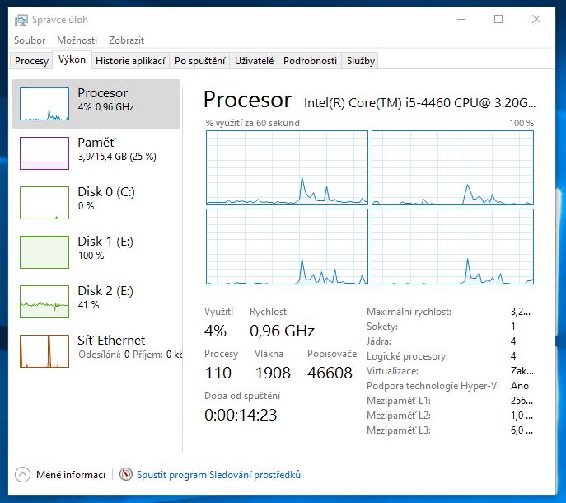Select the Procesor performance item

[x=96, y=104]
